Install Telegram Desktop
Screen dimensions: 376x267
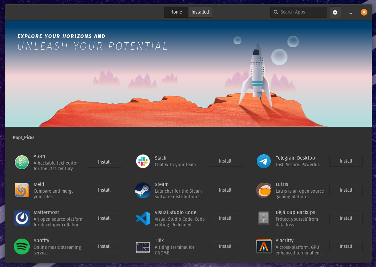(346, 161)
